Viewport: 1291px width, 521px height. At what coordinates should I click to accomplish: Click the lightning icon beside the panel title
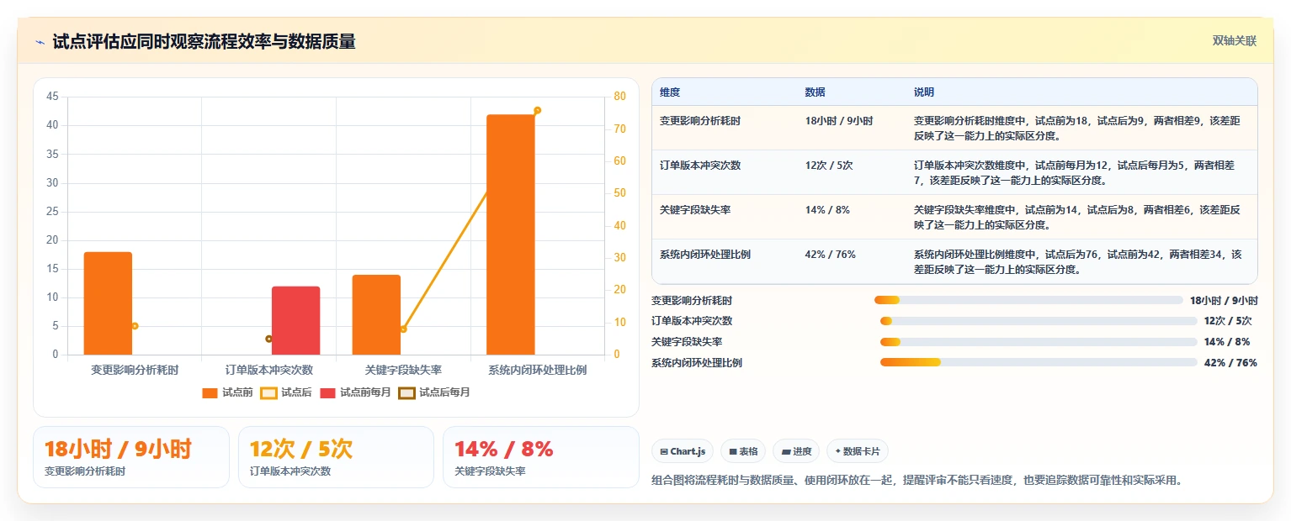coord(40,42)
